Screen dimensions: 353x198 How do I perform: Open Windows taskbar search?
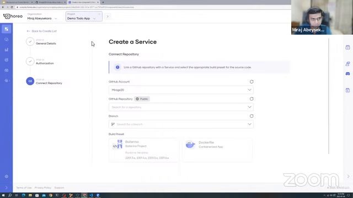tap(10, 195)
